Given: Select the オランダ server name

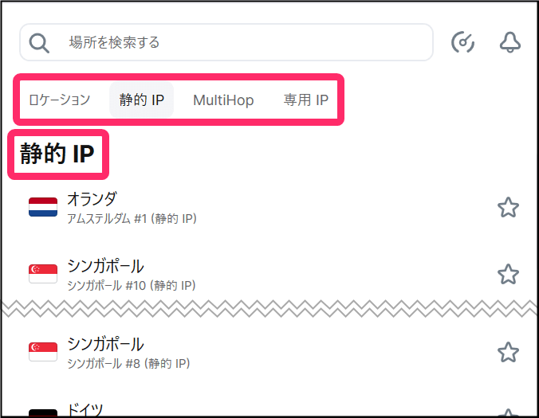Looking at the screenshot, I should coord(92,199).
